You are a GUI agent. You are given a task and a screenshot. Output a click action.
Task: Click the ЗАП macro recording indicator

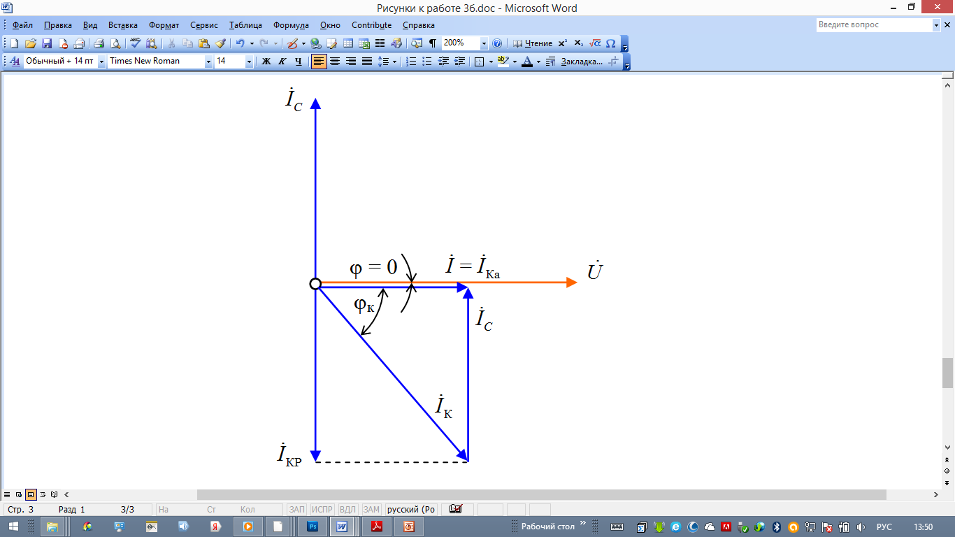(297, 510)
